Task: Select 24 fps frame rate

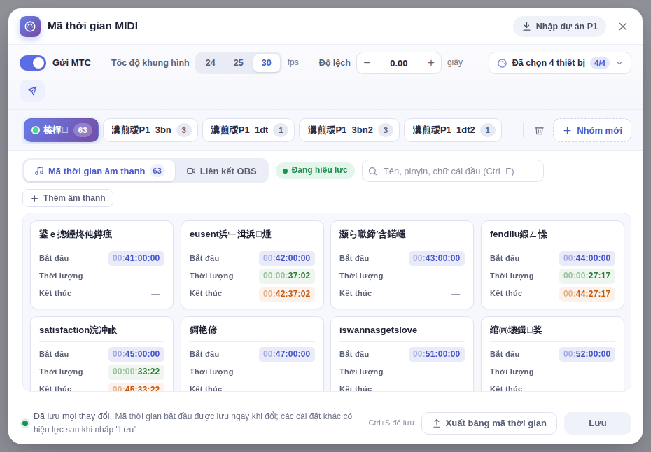Action: [x=211, y=63]
